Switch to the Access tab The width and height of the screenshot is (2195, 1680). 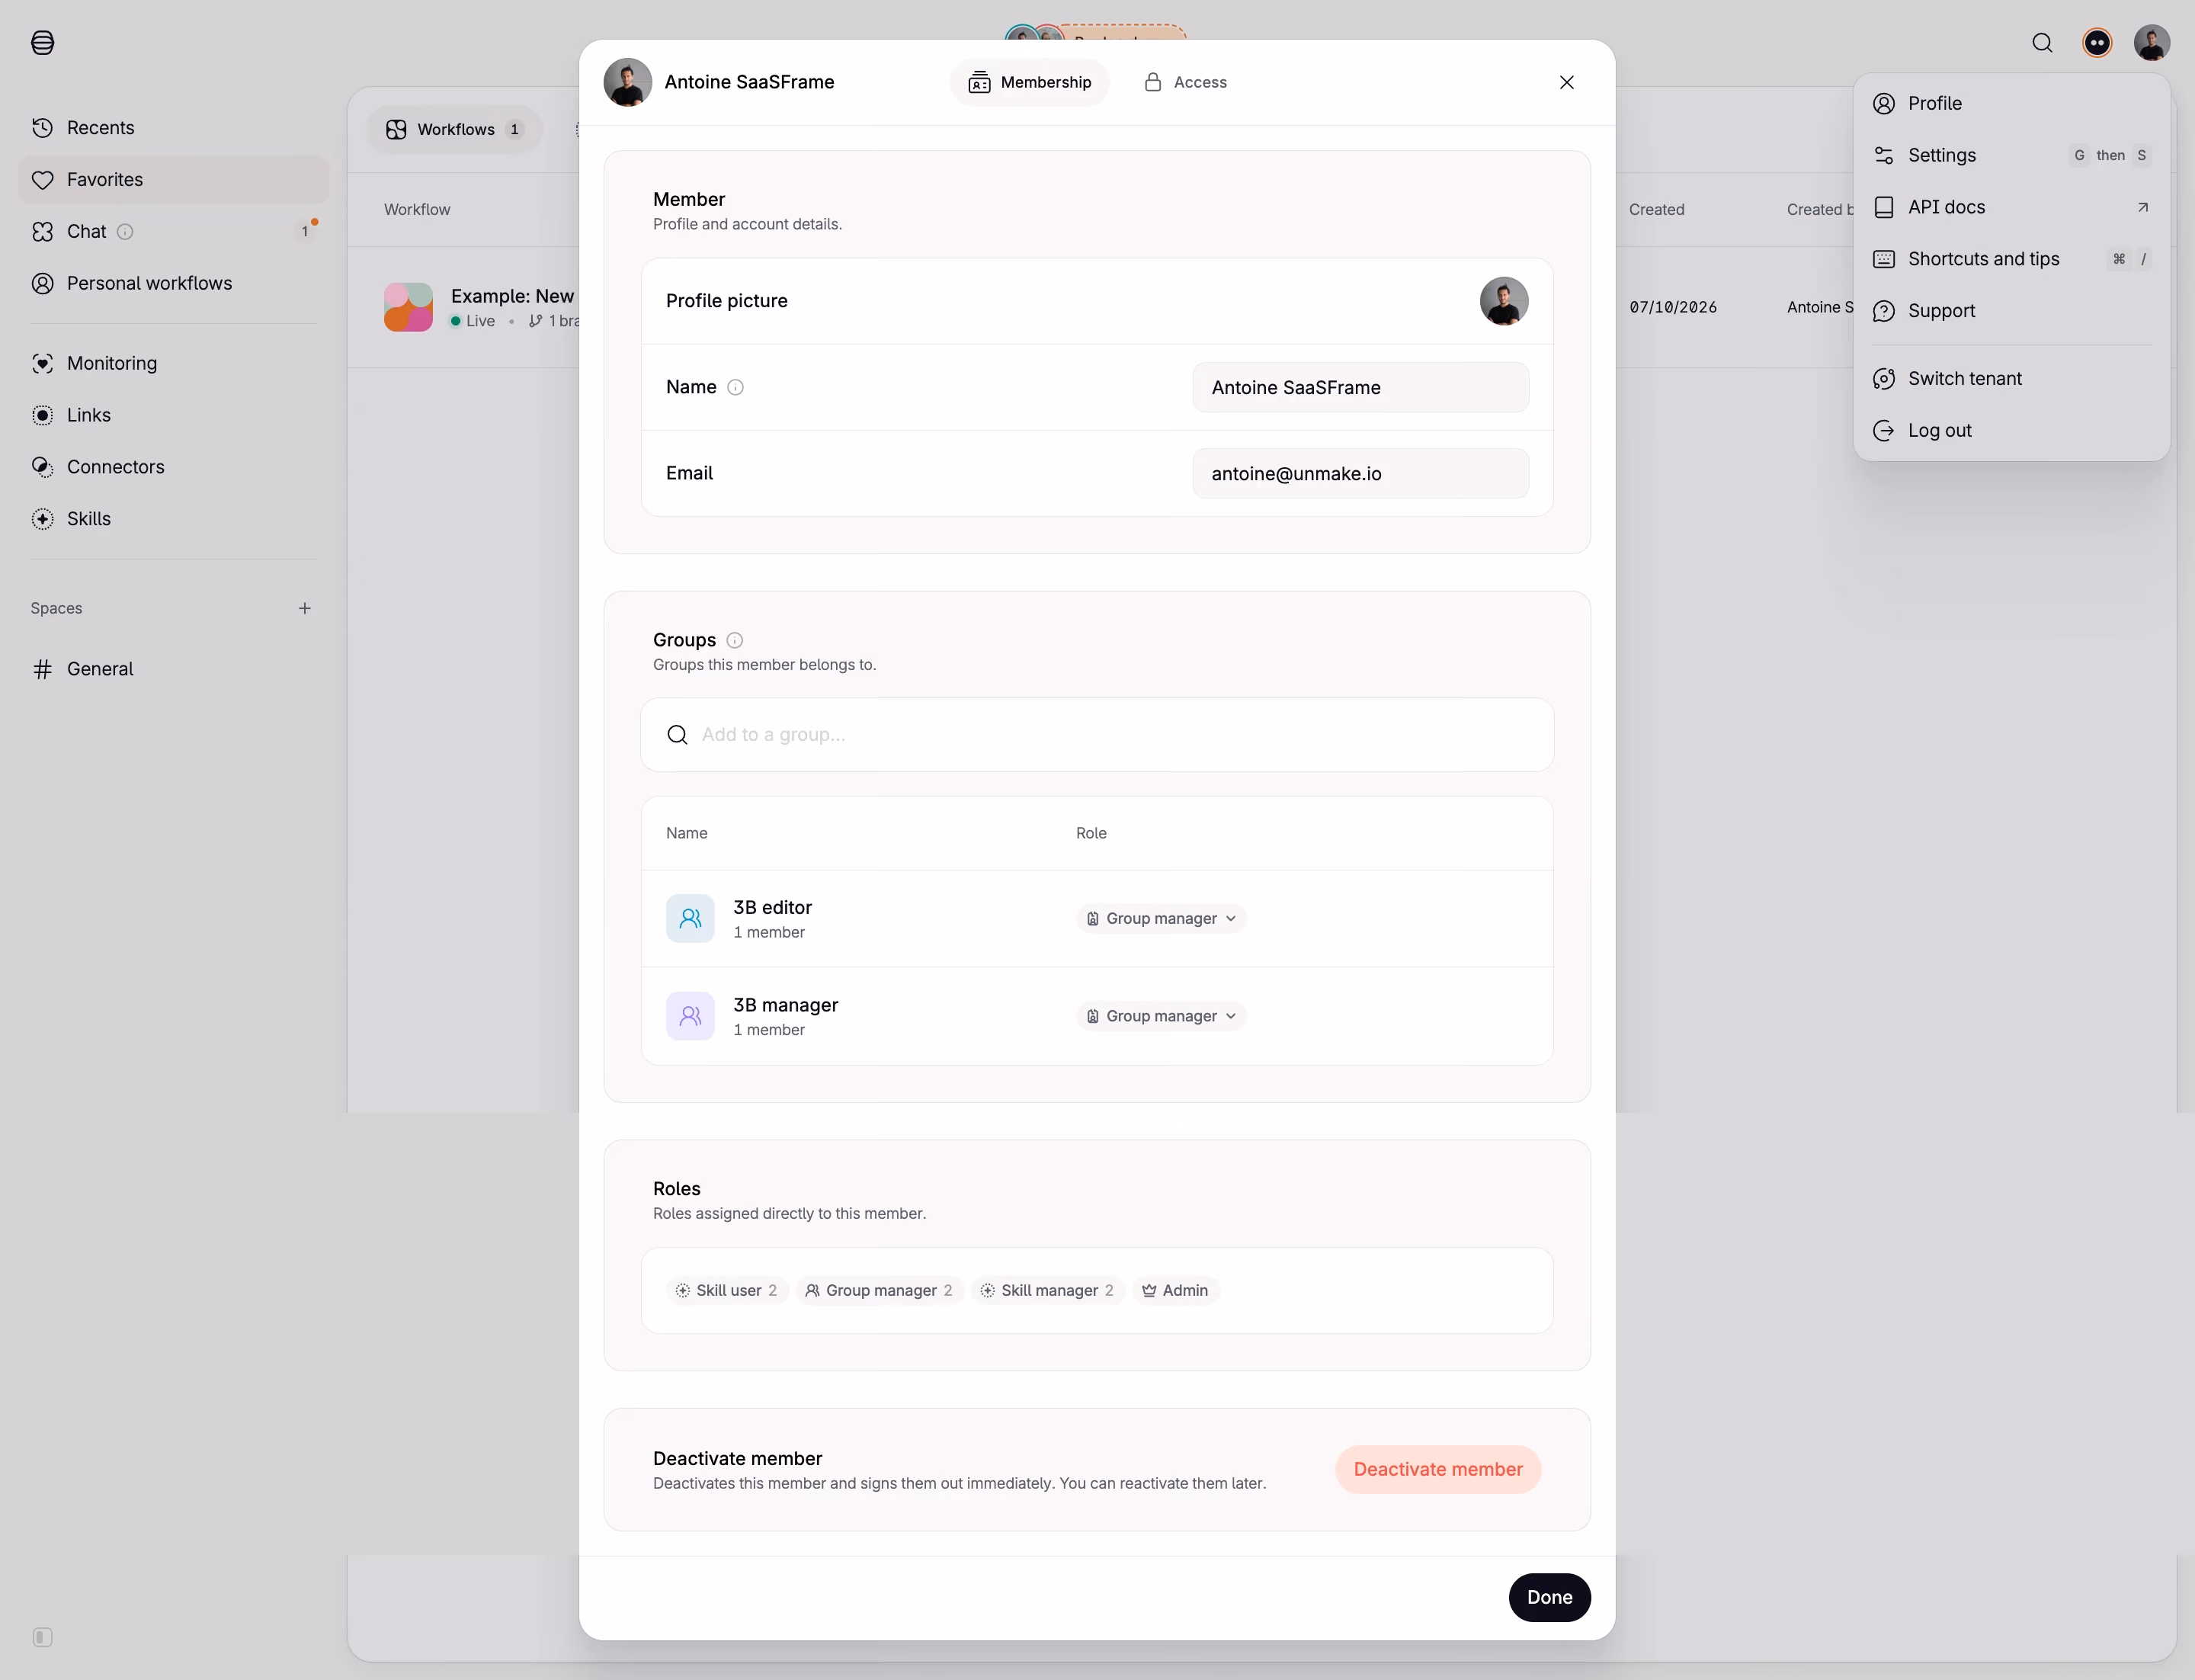tap(1185, 83)
